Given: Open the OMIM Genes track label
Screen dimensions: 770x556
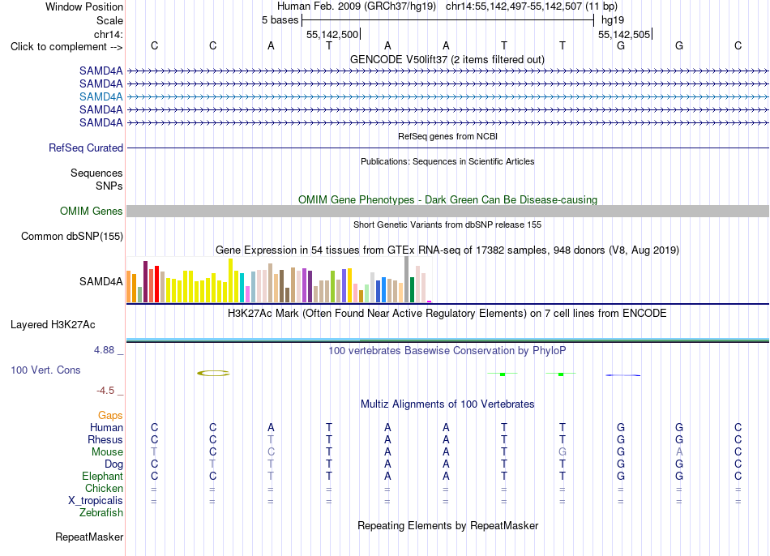Looking at the screenshot, I should coord(92,212).
